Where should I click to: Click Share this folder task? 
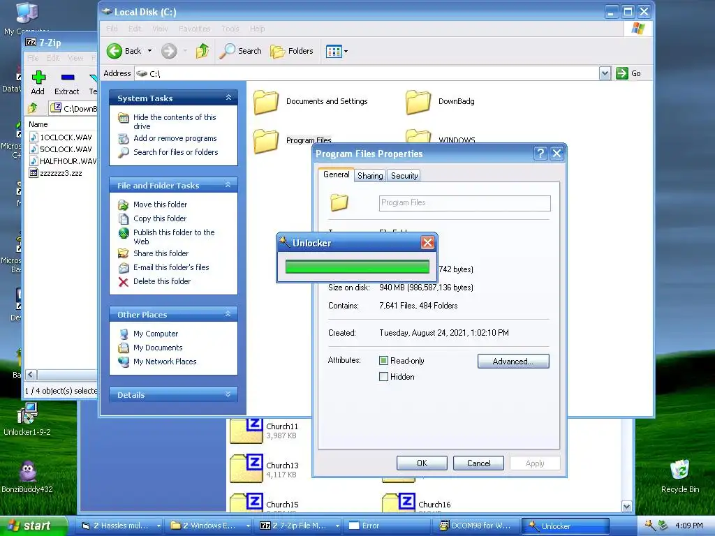point(161,253)
